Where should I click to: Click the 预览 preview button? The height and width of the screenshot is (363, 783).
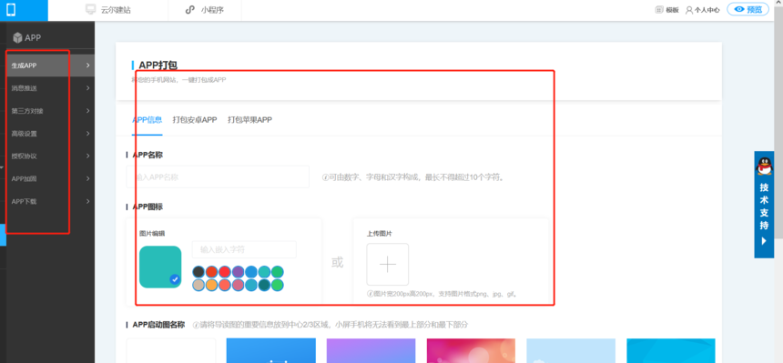point(747,9)
